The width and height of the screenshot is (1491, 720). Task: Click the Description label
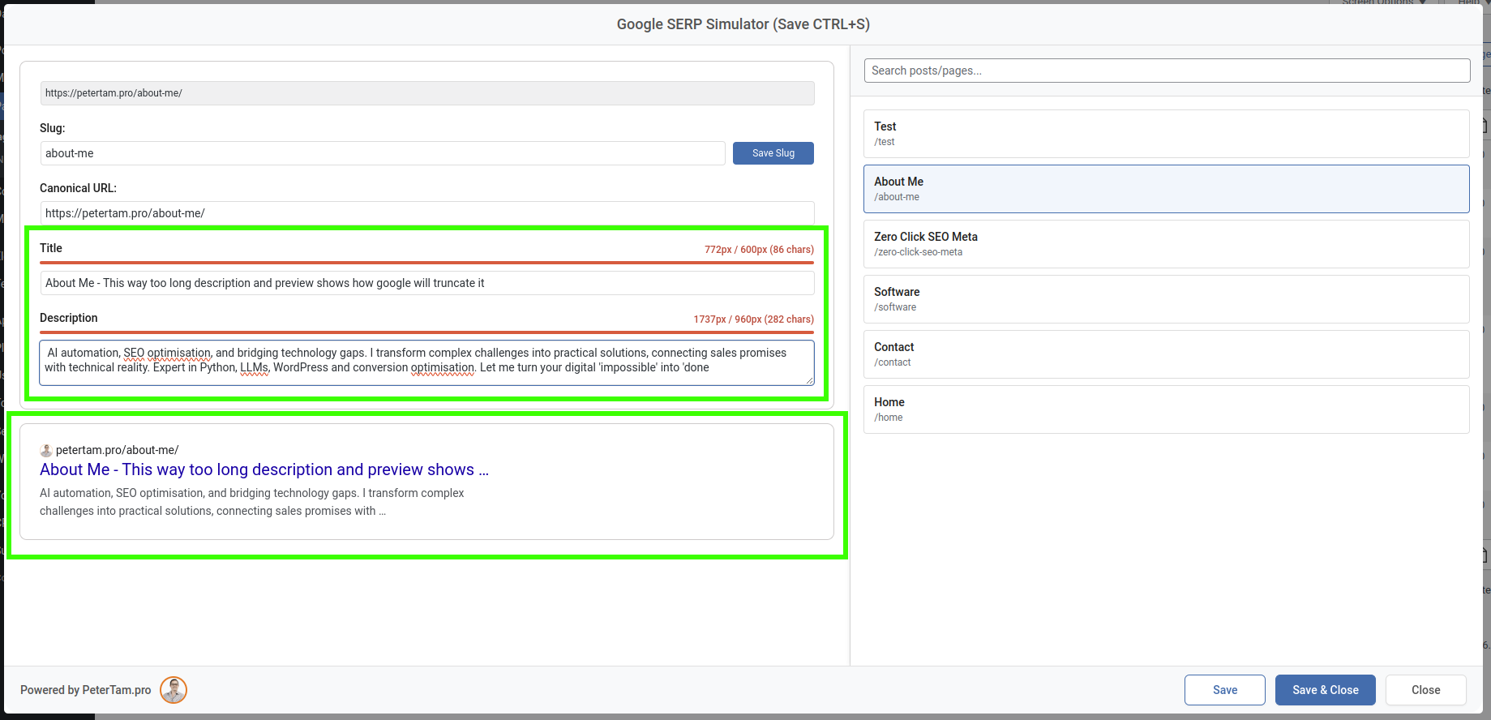69,318
